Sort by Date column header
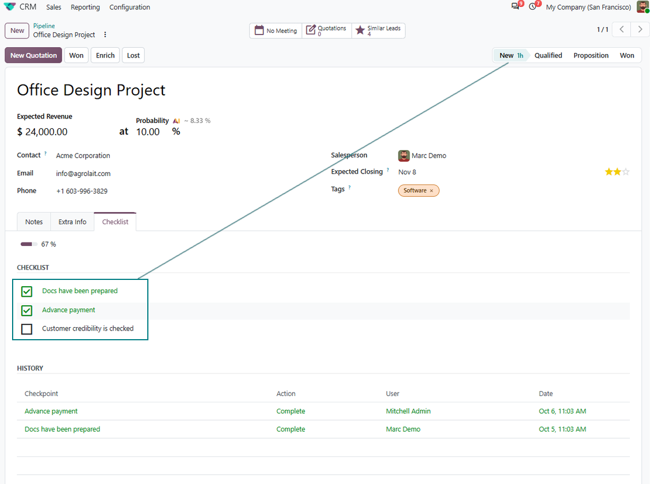The width and height of the screenshot is (650, 484). click(x=546, y=394)
